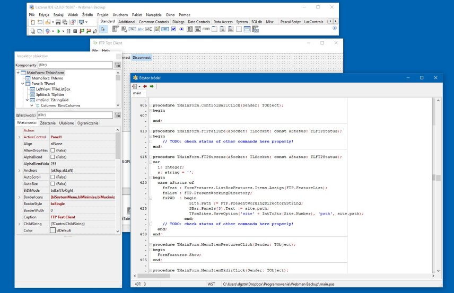
Task: Enable the AutoScroll checkbox
Action: tap(53, 177)
